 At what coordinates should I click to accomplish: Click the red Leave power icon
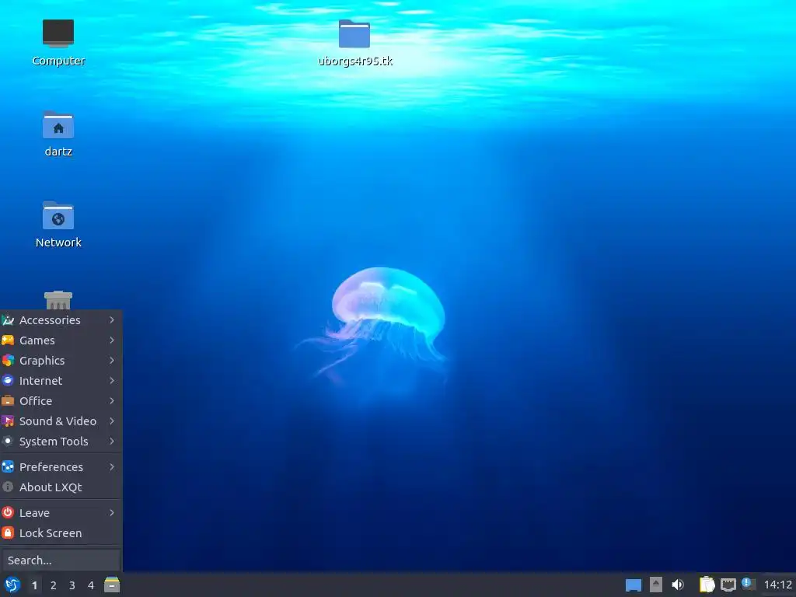[x=8, y=512]
